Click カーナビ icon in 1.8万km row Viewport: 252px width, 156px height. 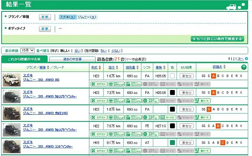(x=168, y=117)
